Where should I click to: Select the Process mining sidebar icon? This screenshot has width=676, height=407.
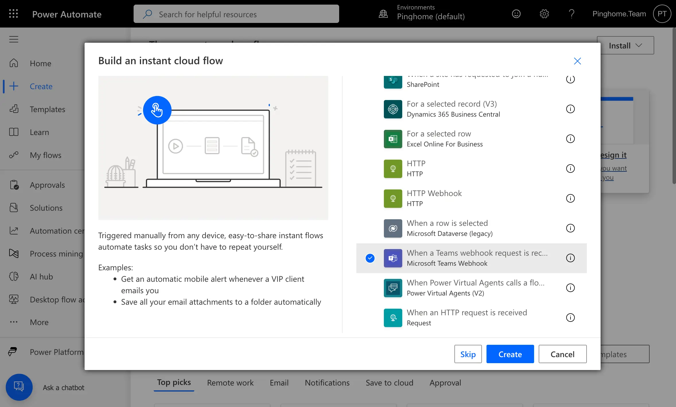14,254
